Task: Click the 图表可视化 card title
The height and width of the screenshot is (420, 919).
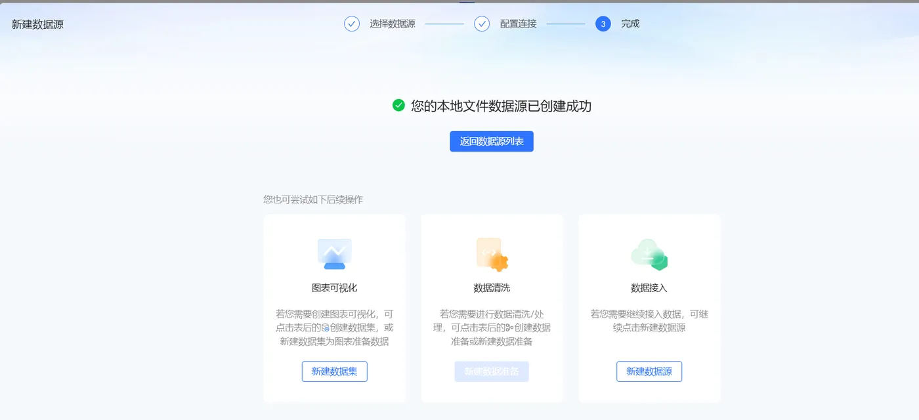Action: click(x=334, y=287)
